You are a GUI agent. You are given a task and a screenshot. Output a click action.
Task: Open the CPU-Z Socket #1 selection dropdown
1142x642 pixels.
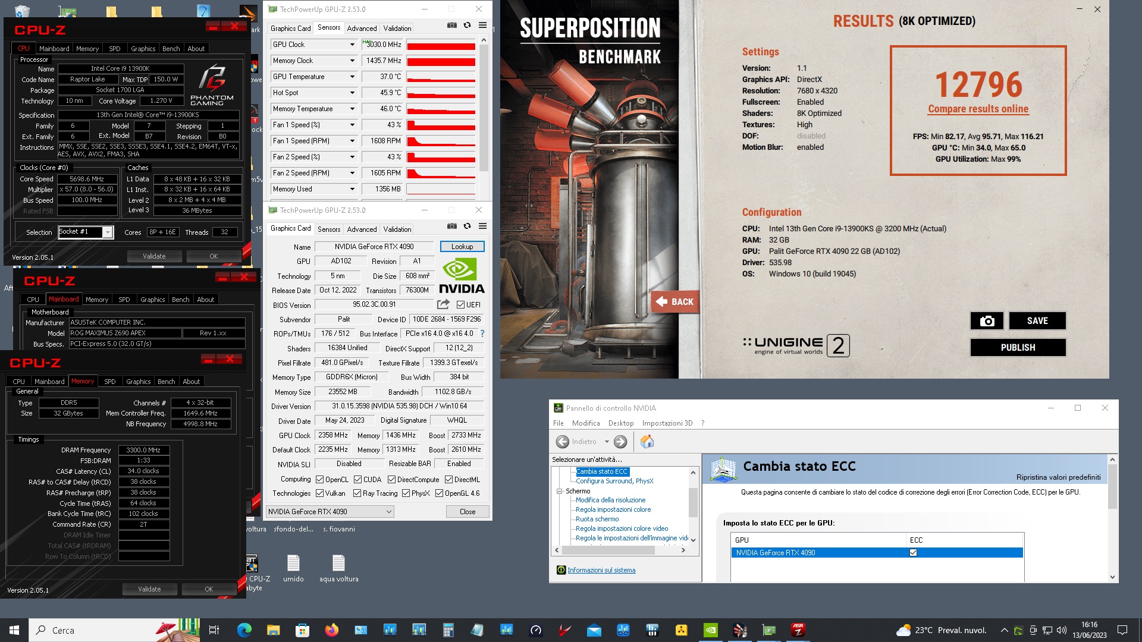pyautogui.click(x=108, y=232)
